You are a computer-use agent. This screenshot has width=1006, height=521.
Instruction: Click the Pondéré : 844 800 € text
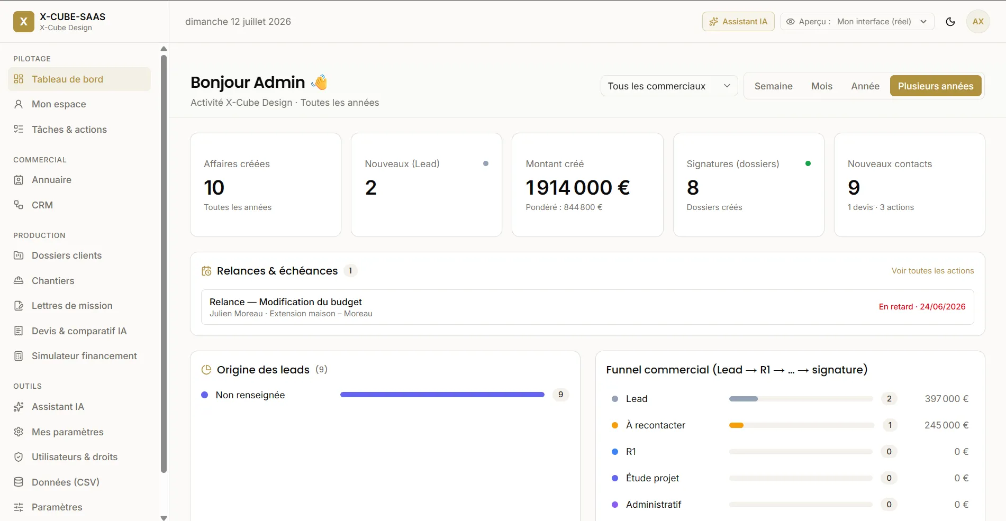click(564, 207)
